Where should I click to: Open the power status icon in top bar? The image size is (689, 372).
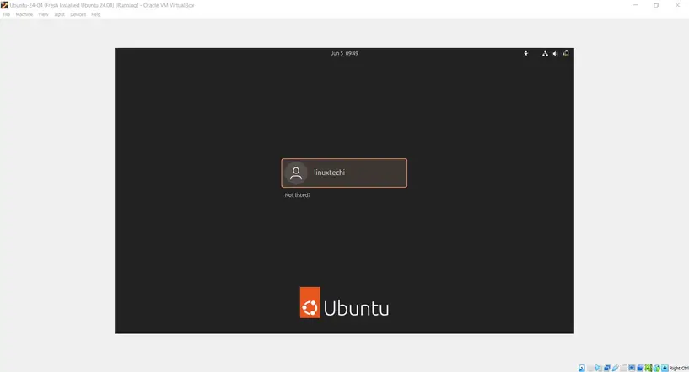[x=566, y=53]
